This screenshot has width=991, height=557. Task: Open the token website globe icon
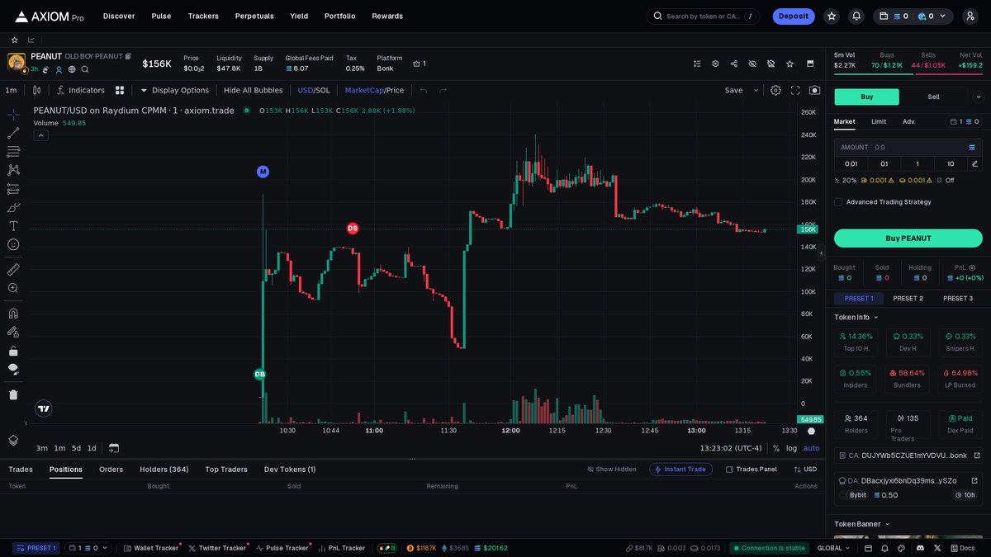pos(72,69)
